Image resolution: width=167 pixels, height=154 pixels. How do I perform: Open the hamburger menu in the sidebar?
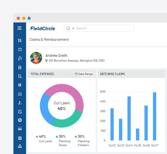20,28
